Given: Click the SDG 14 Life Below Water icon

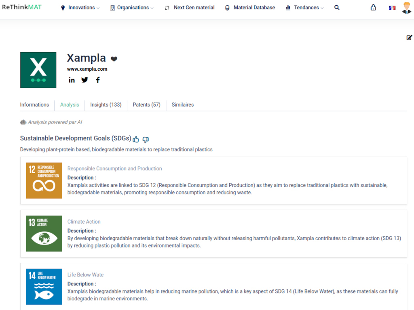Looking at the screenshot, I should [44, 287].
